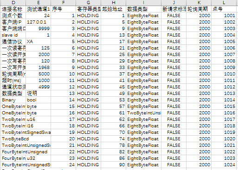Select column G header
This screenshot has height=170, width=238.
[88, 3]
